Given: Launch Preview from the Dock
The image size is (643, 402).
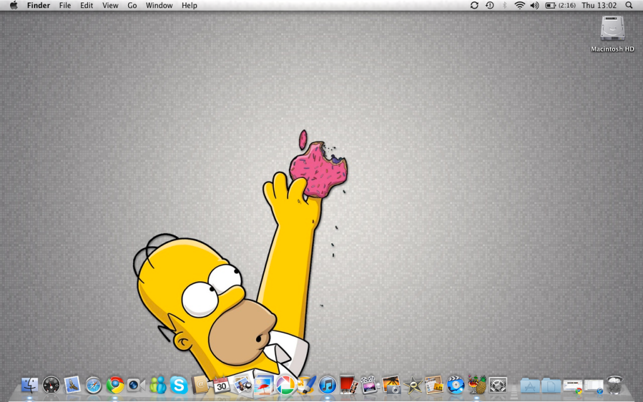Looking at the screenshot, I should [243, 385].
